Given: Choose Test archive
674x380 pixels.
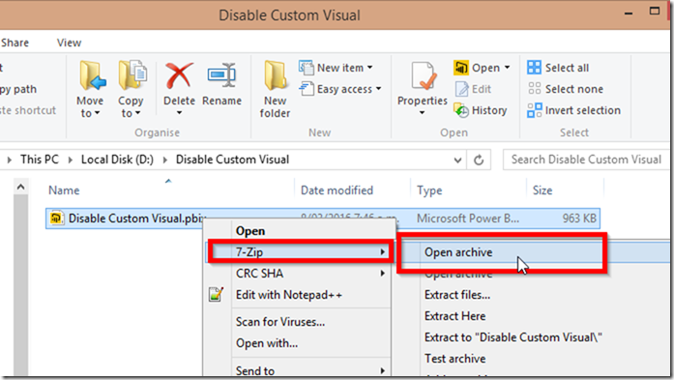Looking at the screenshot, I should 455,359.
